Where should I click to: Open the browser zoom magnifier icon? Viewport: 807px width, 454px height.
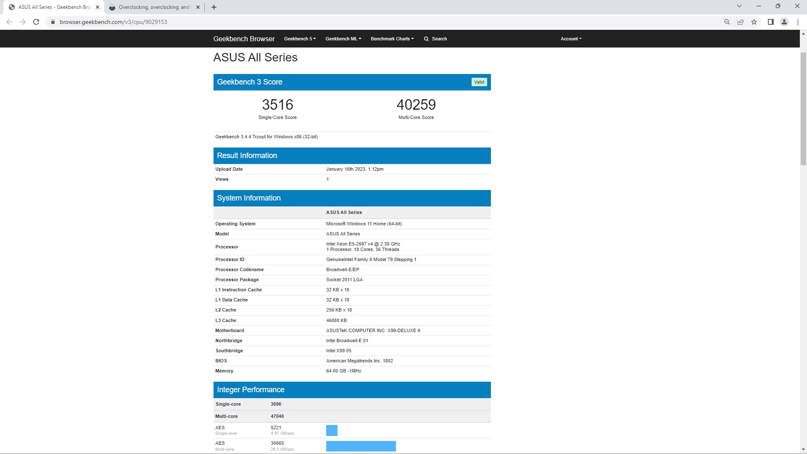tap(727, 22)
